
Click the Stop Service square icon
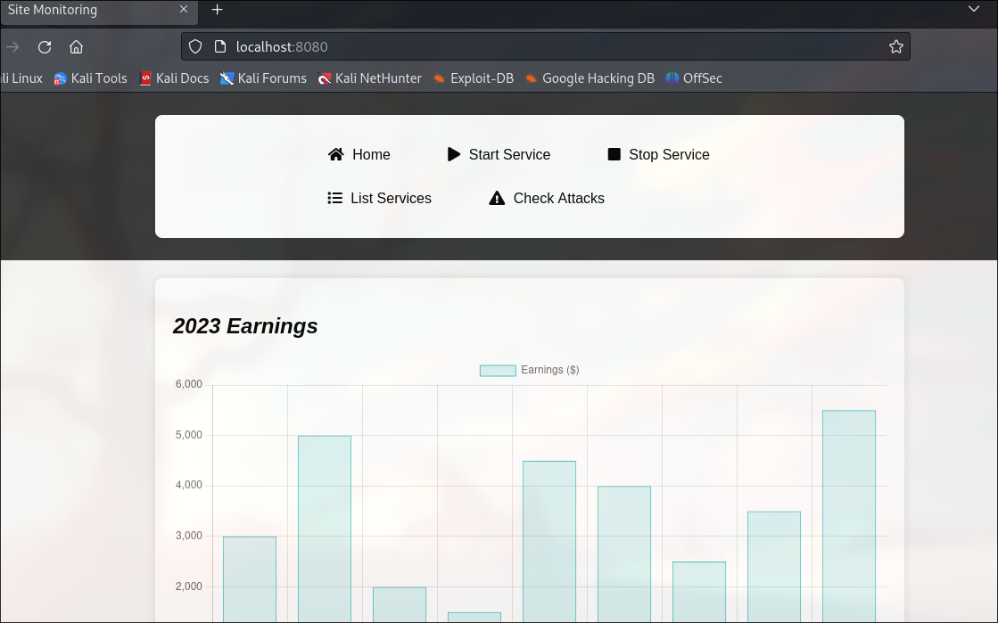pyautogui.click(x=614, y=154)
